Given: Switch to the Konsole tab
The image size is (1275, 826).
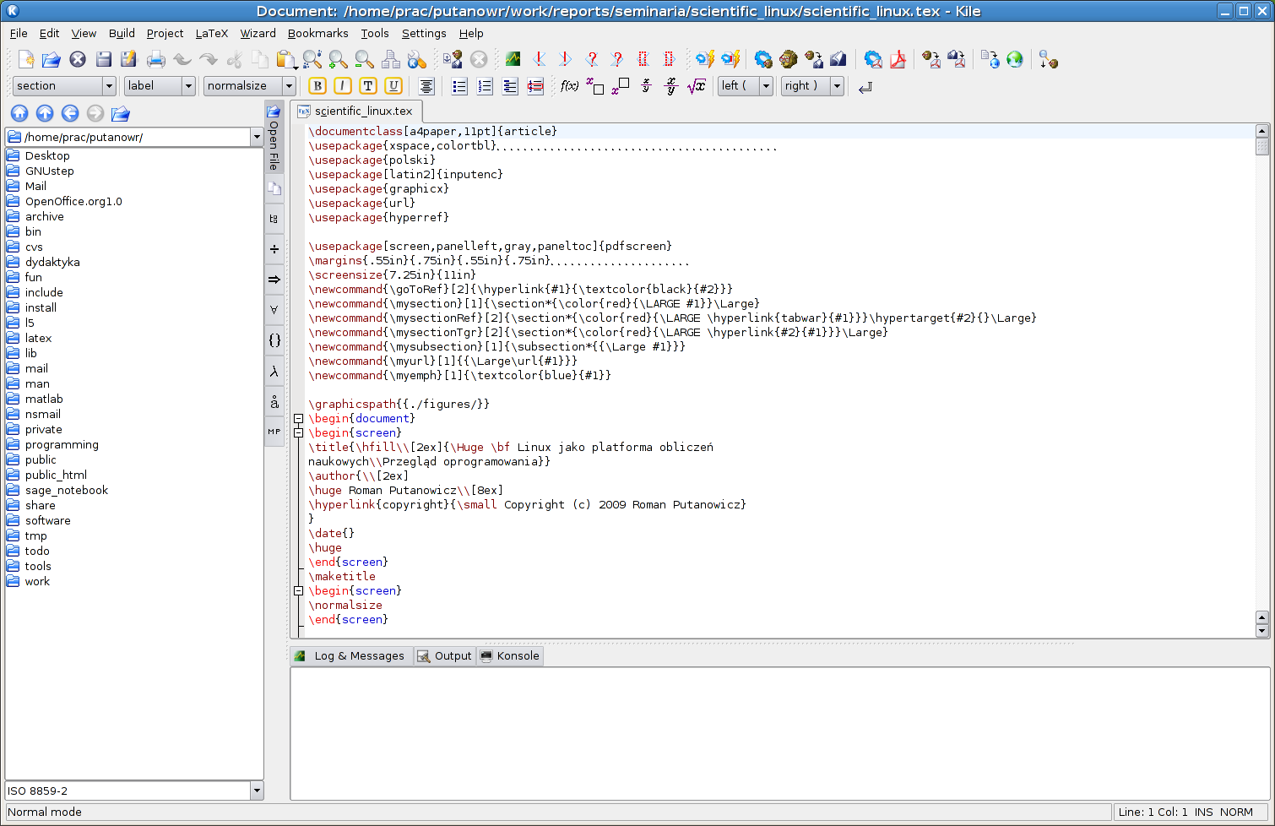Looking at the screenshot, I should pos(510,656).
